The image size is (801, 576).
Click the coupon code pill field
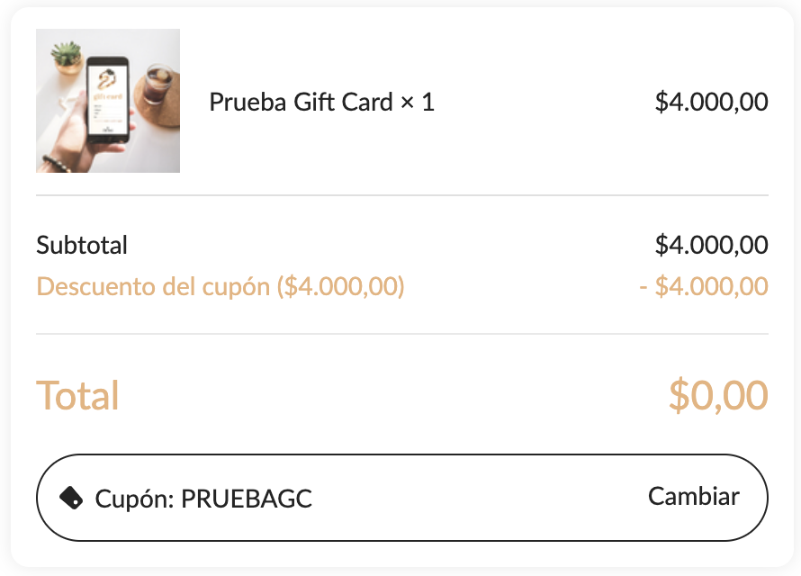pos(402,498)
